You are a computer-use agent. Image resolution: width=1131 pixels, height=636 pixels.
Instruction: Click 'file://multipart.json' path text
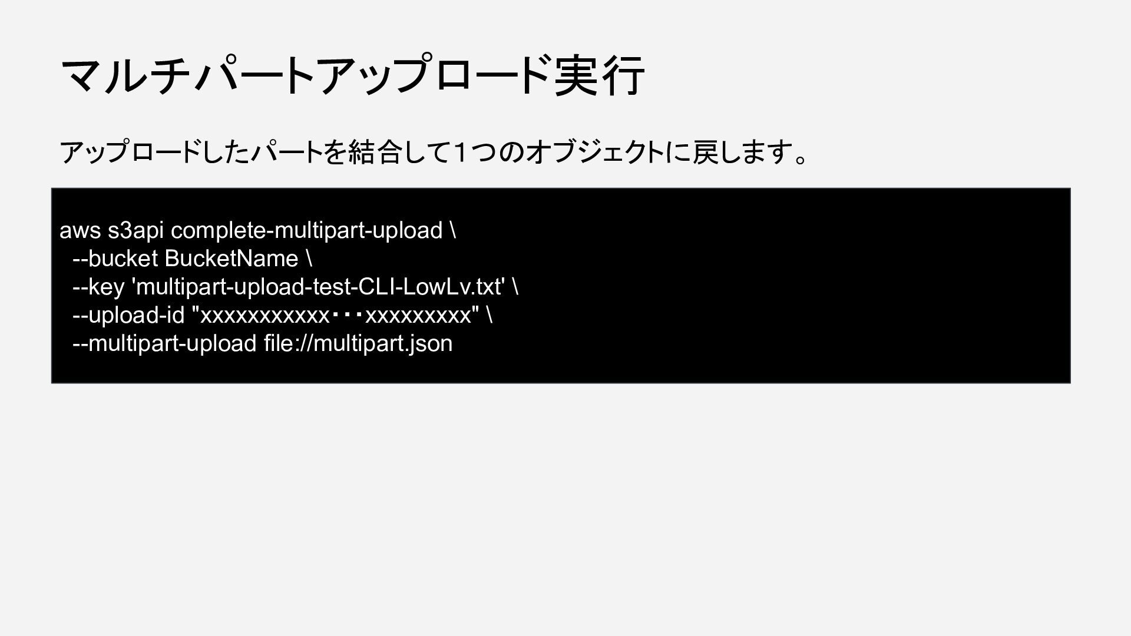pyautogui.click(x=358, y=343)
